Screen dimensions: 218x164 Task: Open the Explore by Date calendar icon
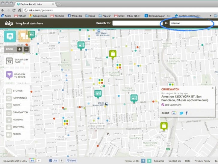tap(9, 61)
